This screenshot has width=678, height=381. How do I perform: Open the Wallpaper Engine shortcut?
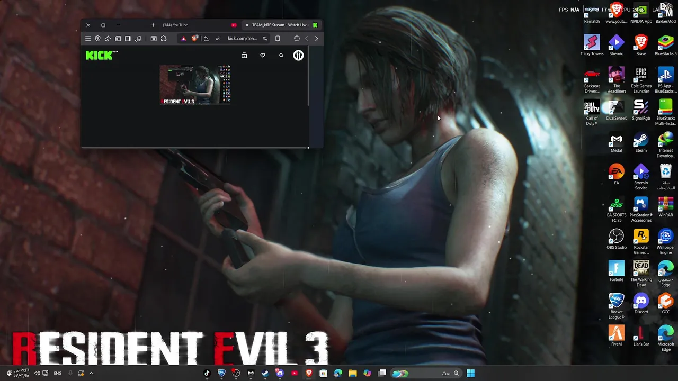tap(666, 242)
